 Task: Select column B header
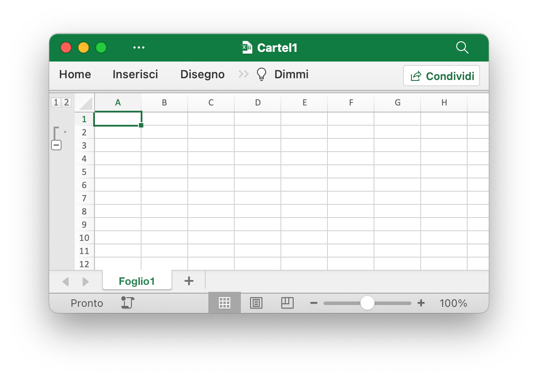tap(164, 102)
